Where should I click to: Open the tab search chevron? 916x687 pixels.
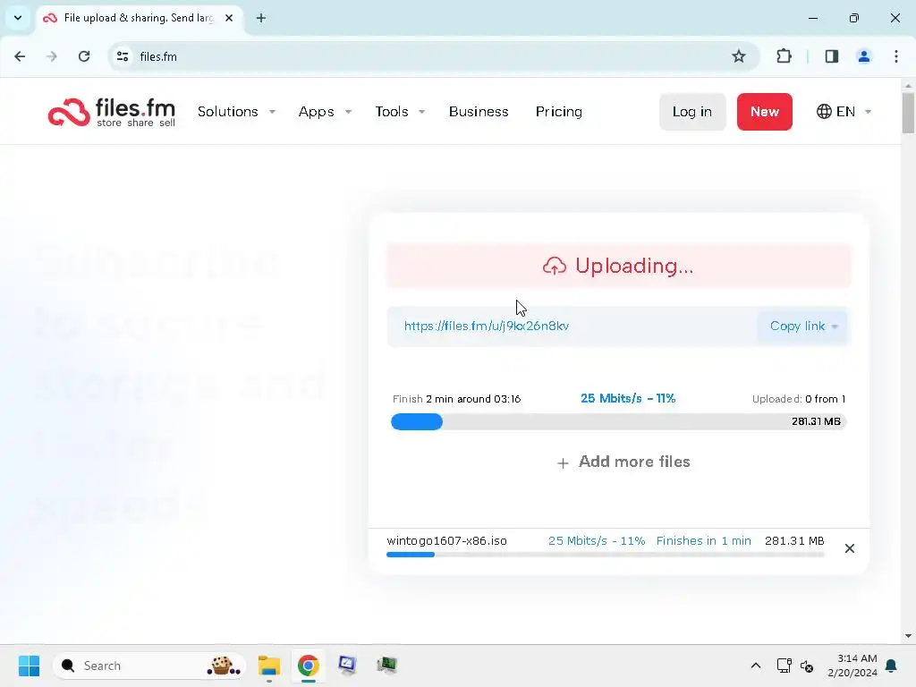coord(18,18)
